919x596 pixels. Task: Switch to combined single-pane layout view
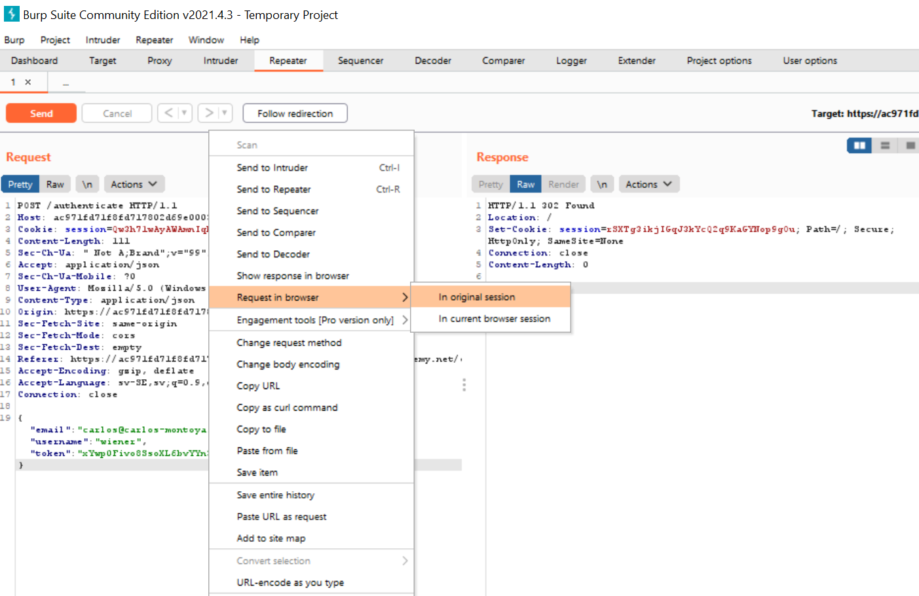pyautogui.click(x=910, y=145)
